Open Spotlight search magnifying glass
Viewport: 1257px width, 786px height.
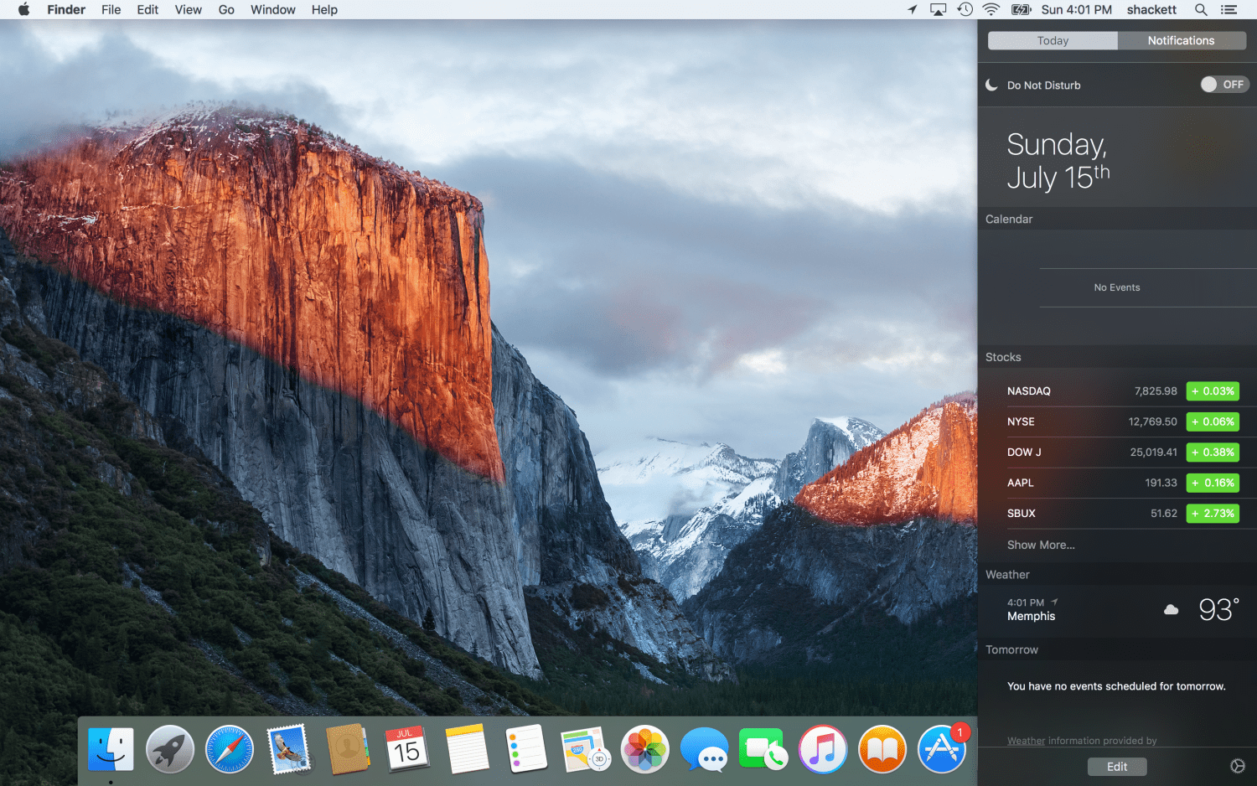1201,9
